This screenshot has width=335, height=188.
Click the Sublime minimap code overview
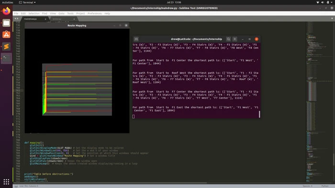(319, 102)
